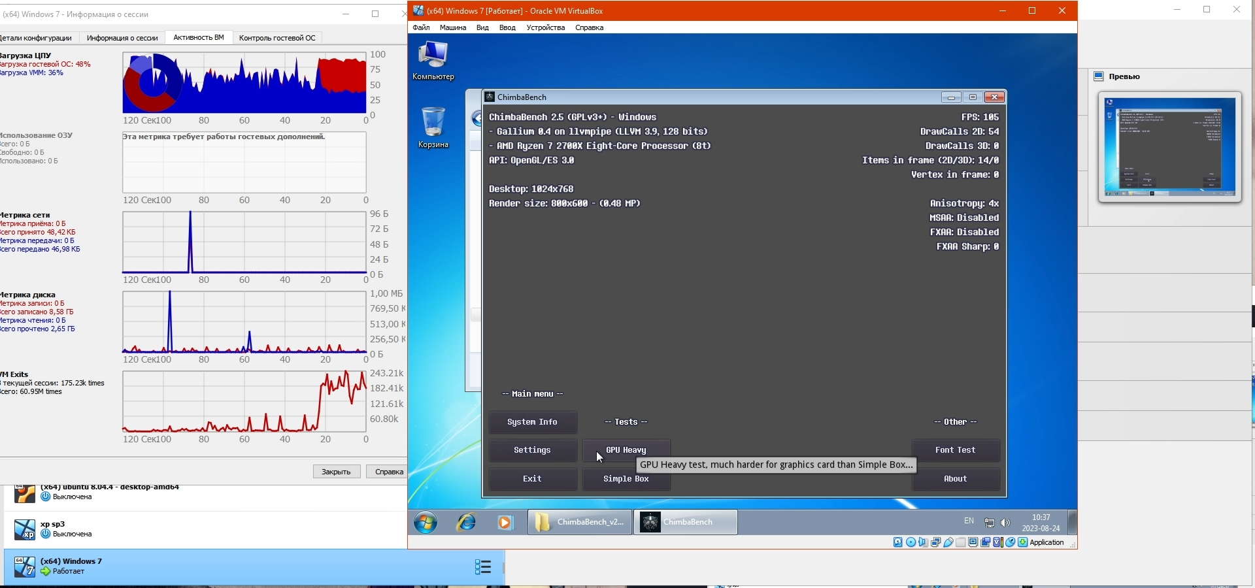Switch to Информация о сессии tab
The width and height of the screenshot is (1255, 588).
coord(122,38)
